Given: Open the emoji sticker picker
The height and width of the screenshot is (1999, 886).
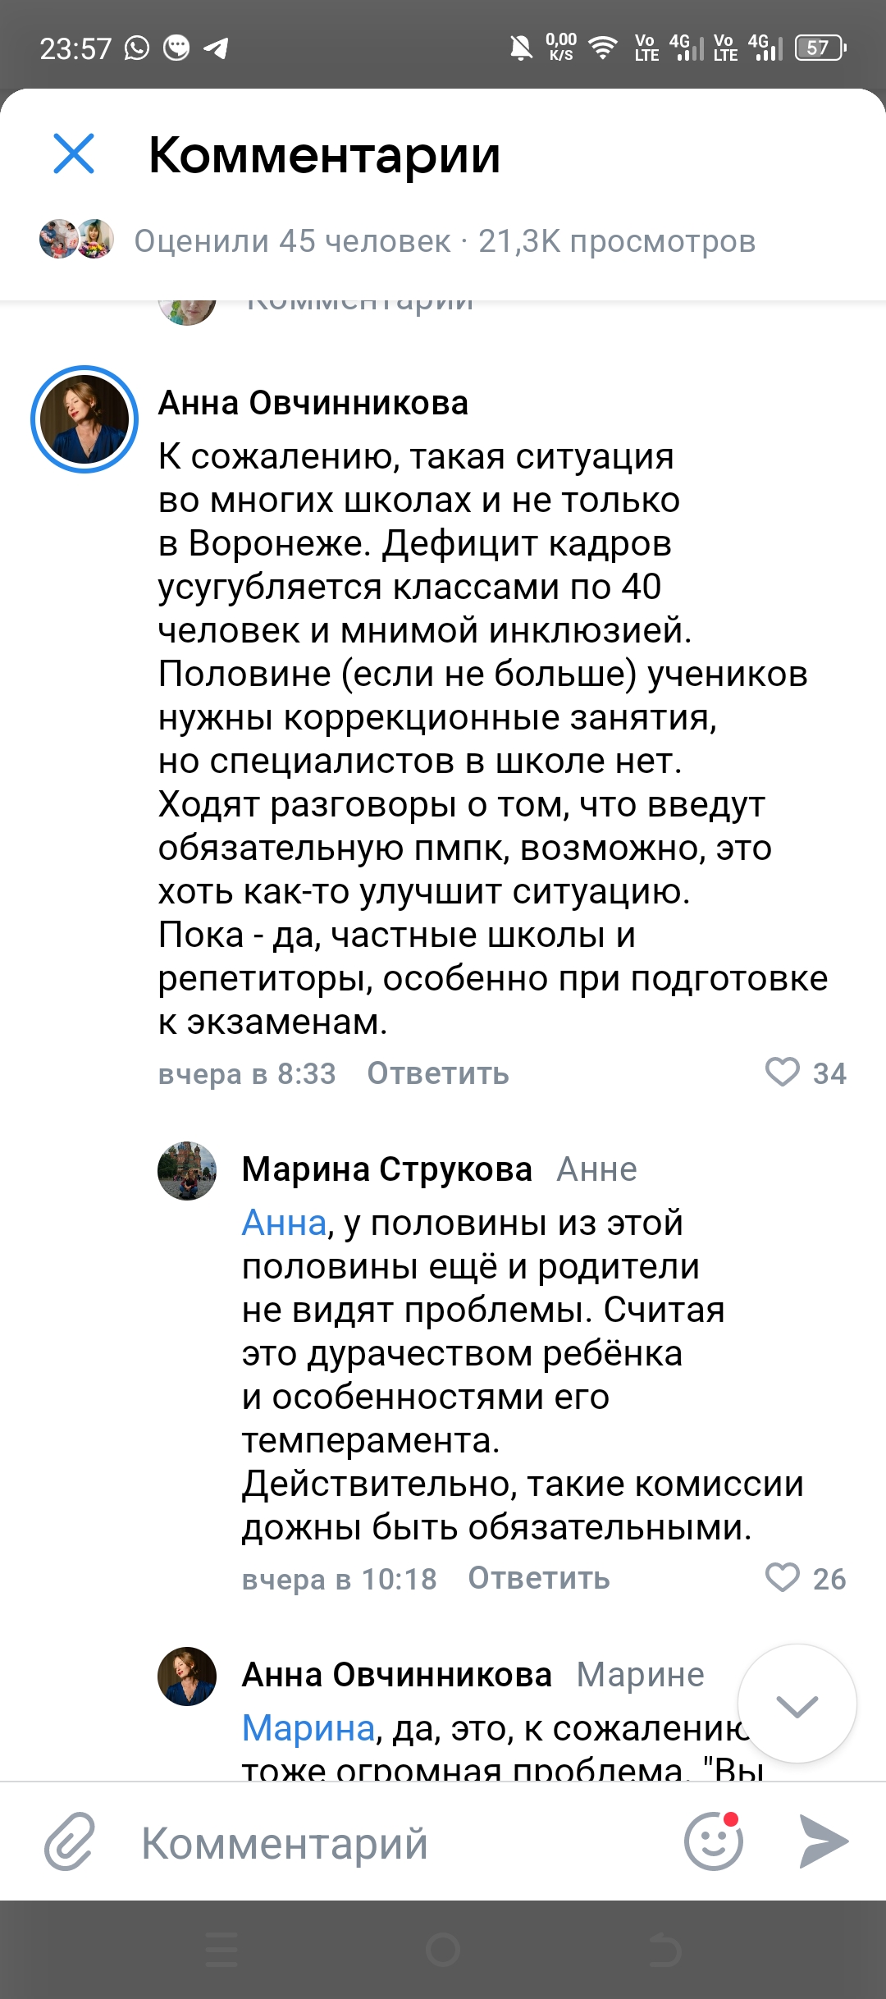Looking at the screenshot, I should click(x=714, y=1842).
